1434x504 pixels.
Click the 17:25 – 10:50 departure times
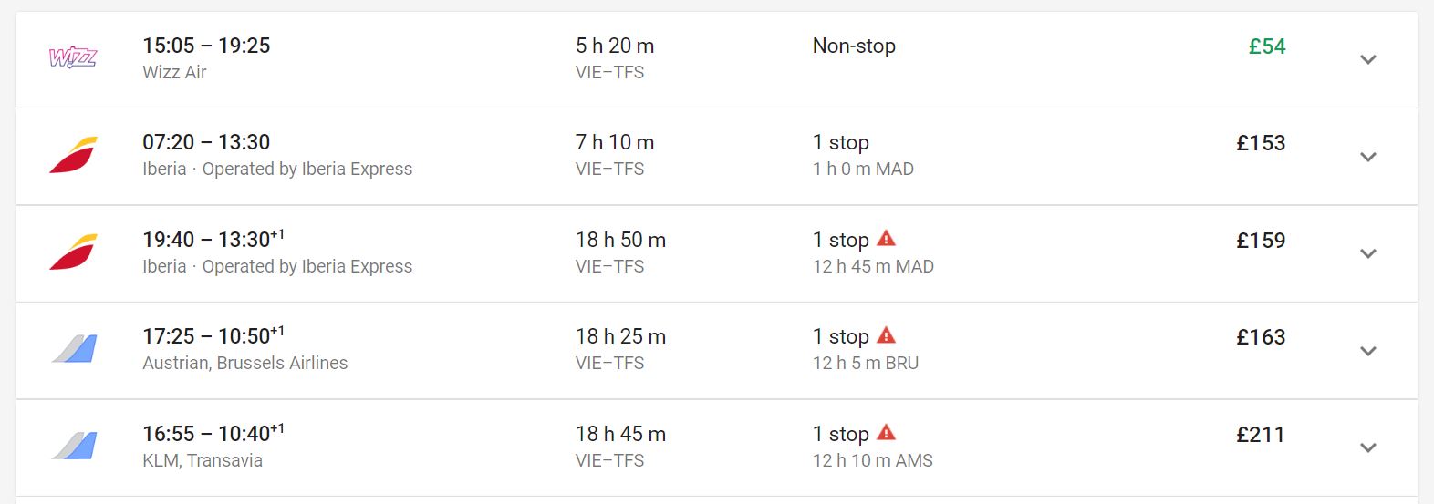(x=213, y=335)
